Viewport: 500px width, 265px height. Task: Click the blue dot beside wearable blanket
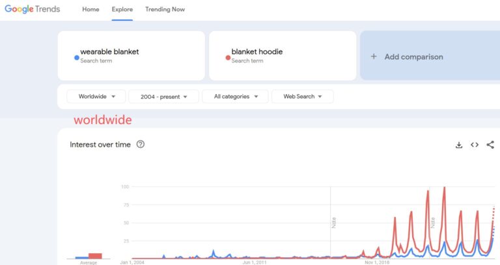pyautogui.click(x=77, y=58)
